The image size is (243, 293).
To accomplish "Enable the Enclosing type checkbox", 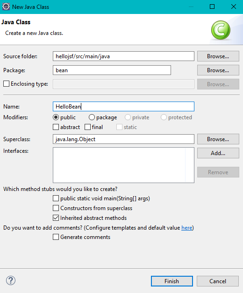I will (x=6, y=84).
